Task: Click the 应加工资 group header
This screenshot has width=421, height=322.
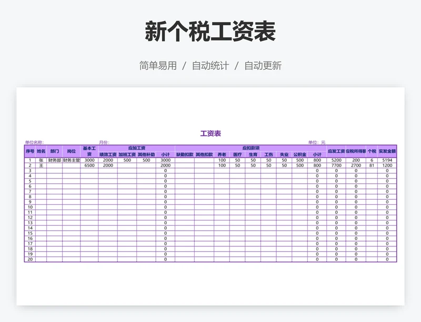Action: [x=137, y=148]
